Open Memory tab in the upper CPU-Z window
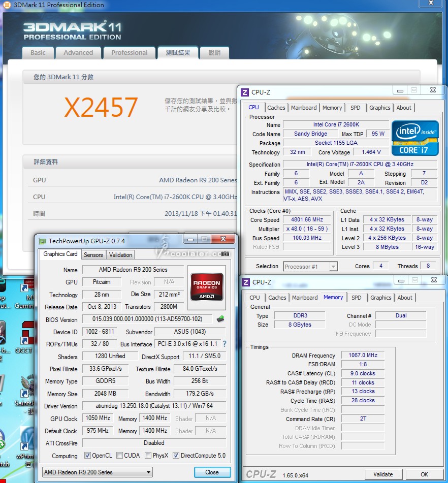The width and height of the screenshot is (448, 483). click(x=332, y=108)
